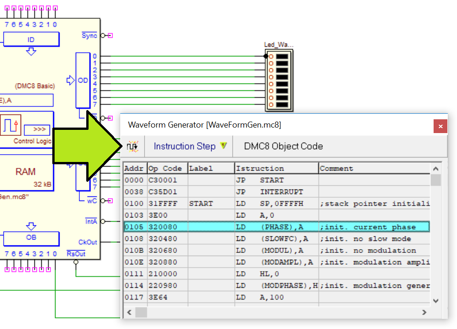Click the vertical scrollbar thumb
This screenshot has width=457, height=329.
tap(436, 180)
